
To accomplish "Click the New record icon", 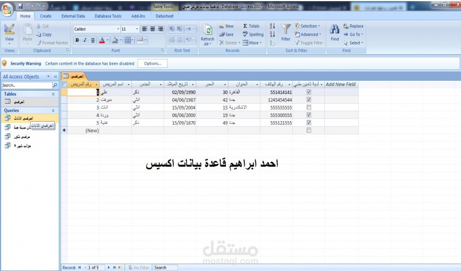I will pyautogui.click(x=221, y=26).
